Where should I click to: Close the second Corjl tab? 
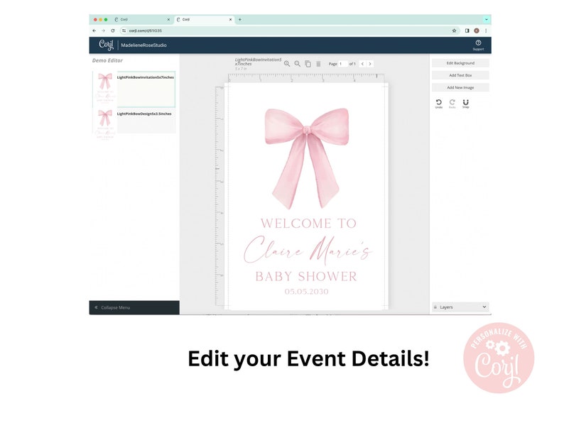click(x=231, y=19)
